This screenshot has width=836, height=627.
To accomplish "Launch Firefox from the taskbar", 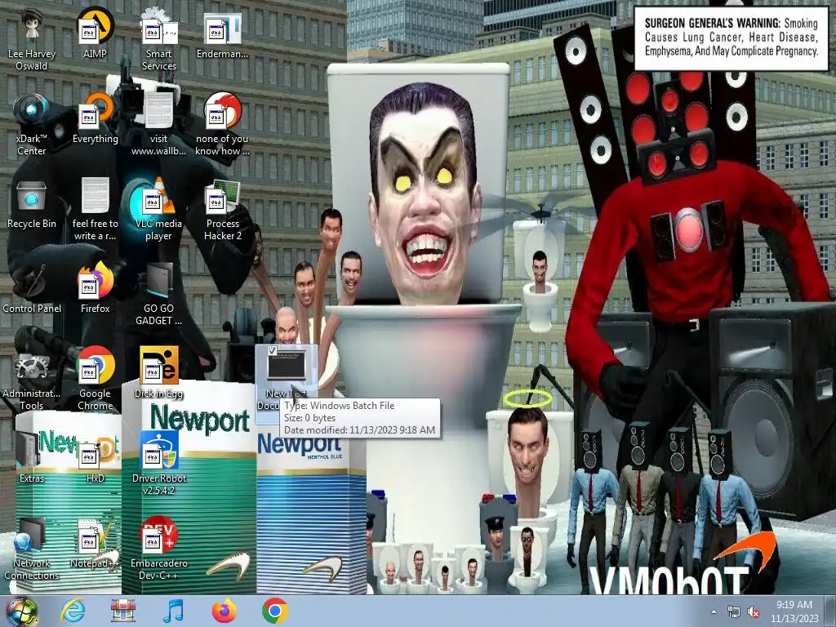I will [x=225, y=611].
